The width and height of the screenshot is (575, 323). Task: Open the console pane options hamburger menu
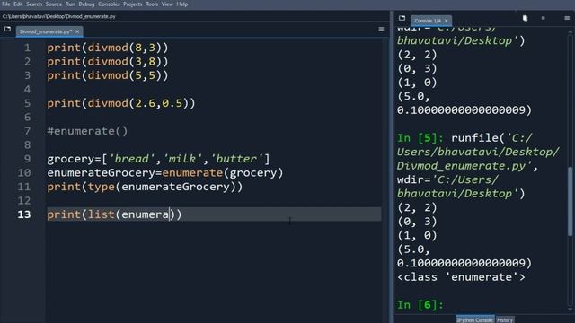[x=567, y=18]
